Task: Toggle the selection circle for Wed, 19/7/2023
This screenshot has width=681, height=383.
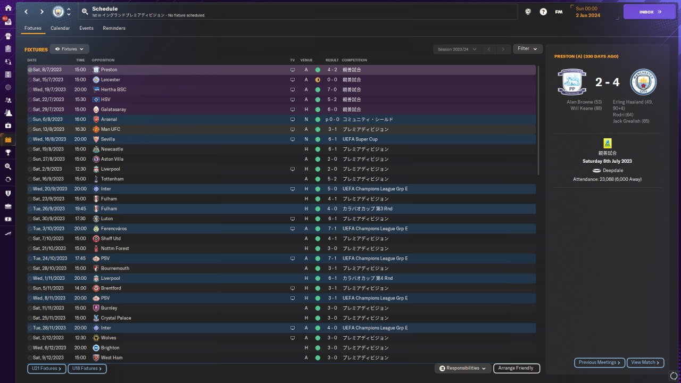Action: 30,89
